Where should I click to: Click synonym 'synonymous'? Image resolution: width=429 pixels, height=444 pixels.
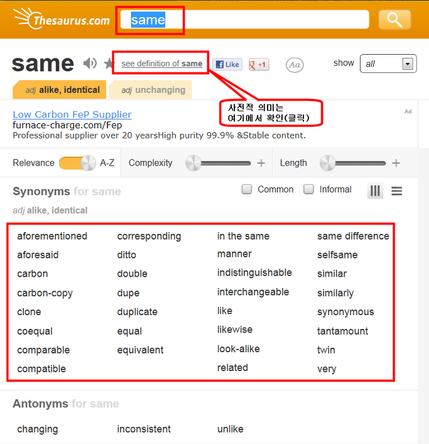(345, 312)
